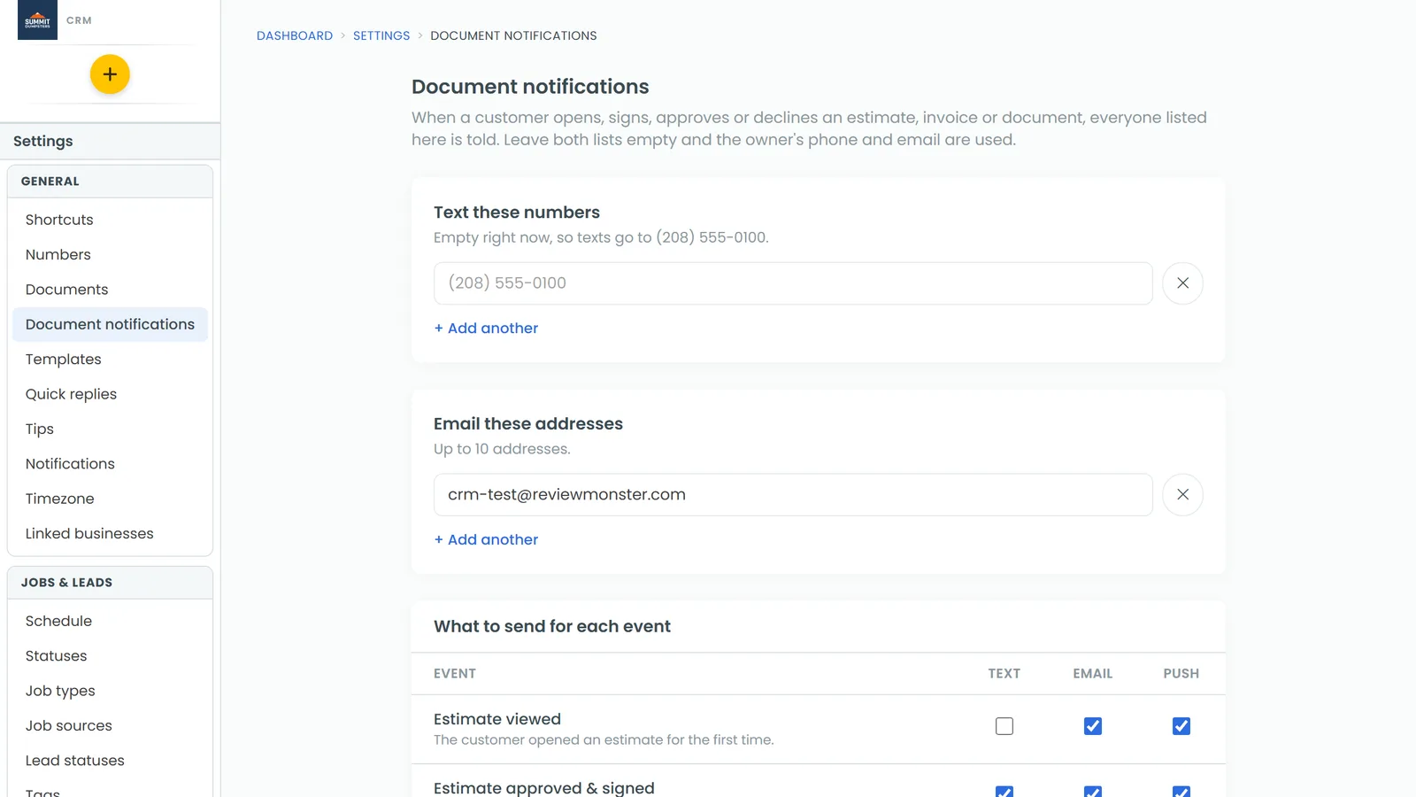Click the Document Notifications breadcrumb text
Viewport: 1416px width, 797px height.
(x=513, y=36)
